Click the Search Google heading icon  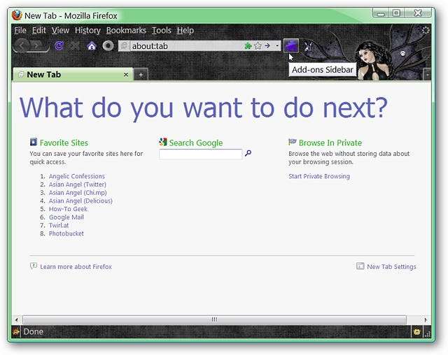(163, 142)
